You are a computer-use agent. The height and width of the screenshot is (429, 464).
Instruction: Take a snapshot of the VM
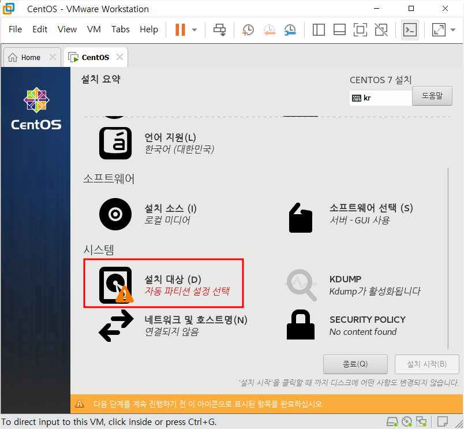(x=248, y=29)
